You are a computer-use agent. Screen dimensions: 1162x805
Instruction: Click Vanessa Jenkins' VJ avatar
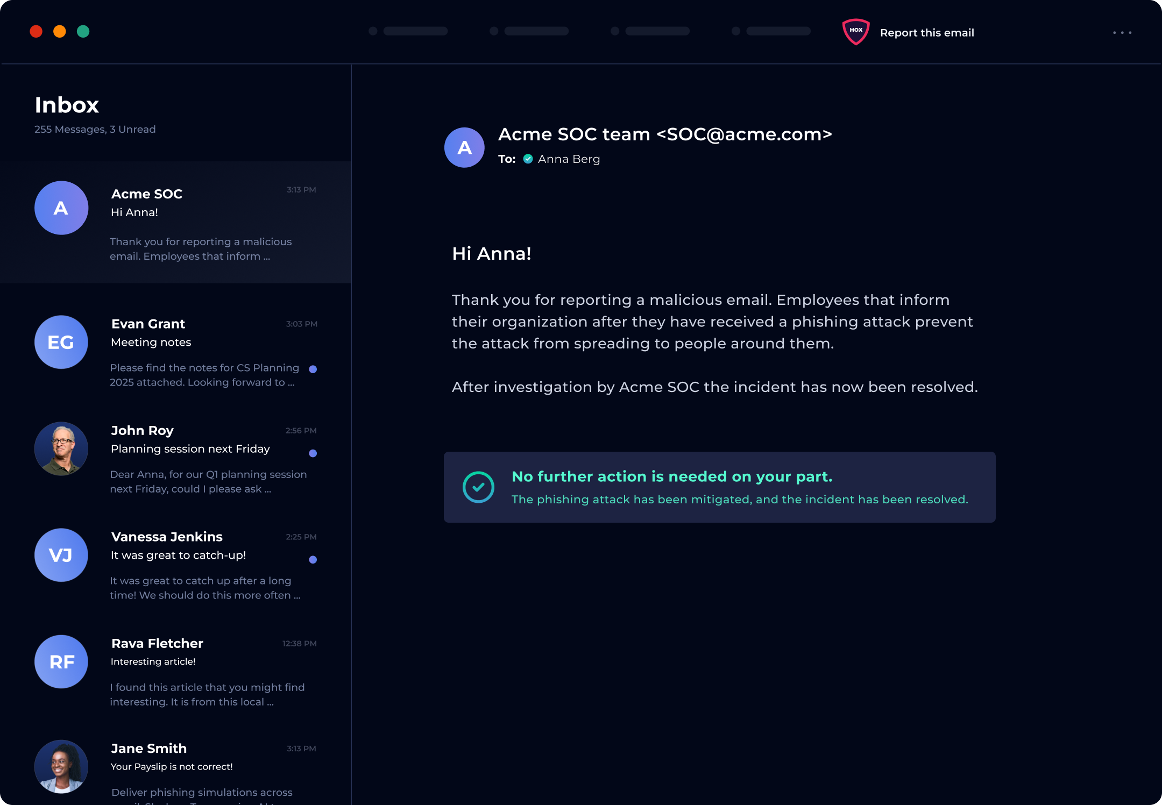coord(61,555)
